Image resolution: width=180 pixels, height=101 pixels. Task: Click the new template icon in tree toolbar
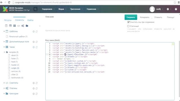click(x=6, y=26)
